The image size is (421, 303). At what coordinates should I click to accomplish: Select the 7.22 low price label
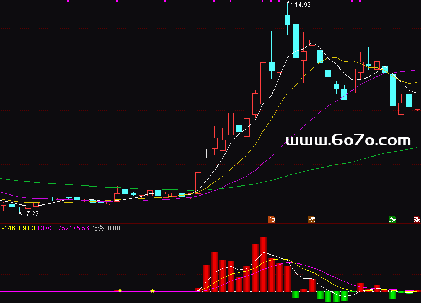33,214
